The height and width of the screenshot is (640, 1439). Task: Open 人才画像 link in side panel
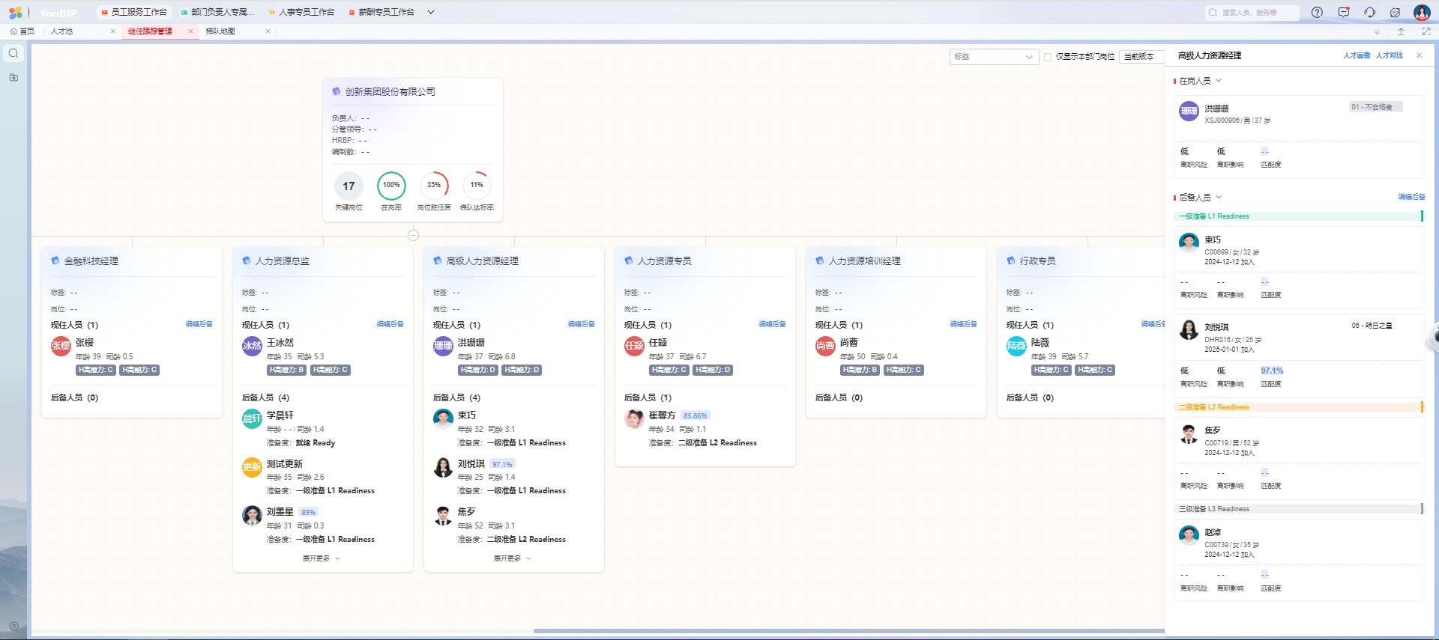pyautogui.click(x=1357, y=55)
